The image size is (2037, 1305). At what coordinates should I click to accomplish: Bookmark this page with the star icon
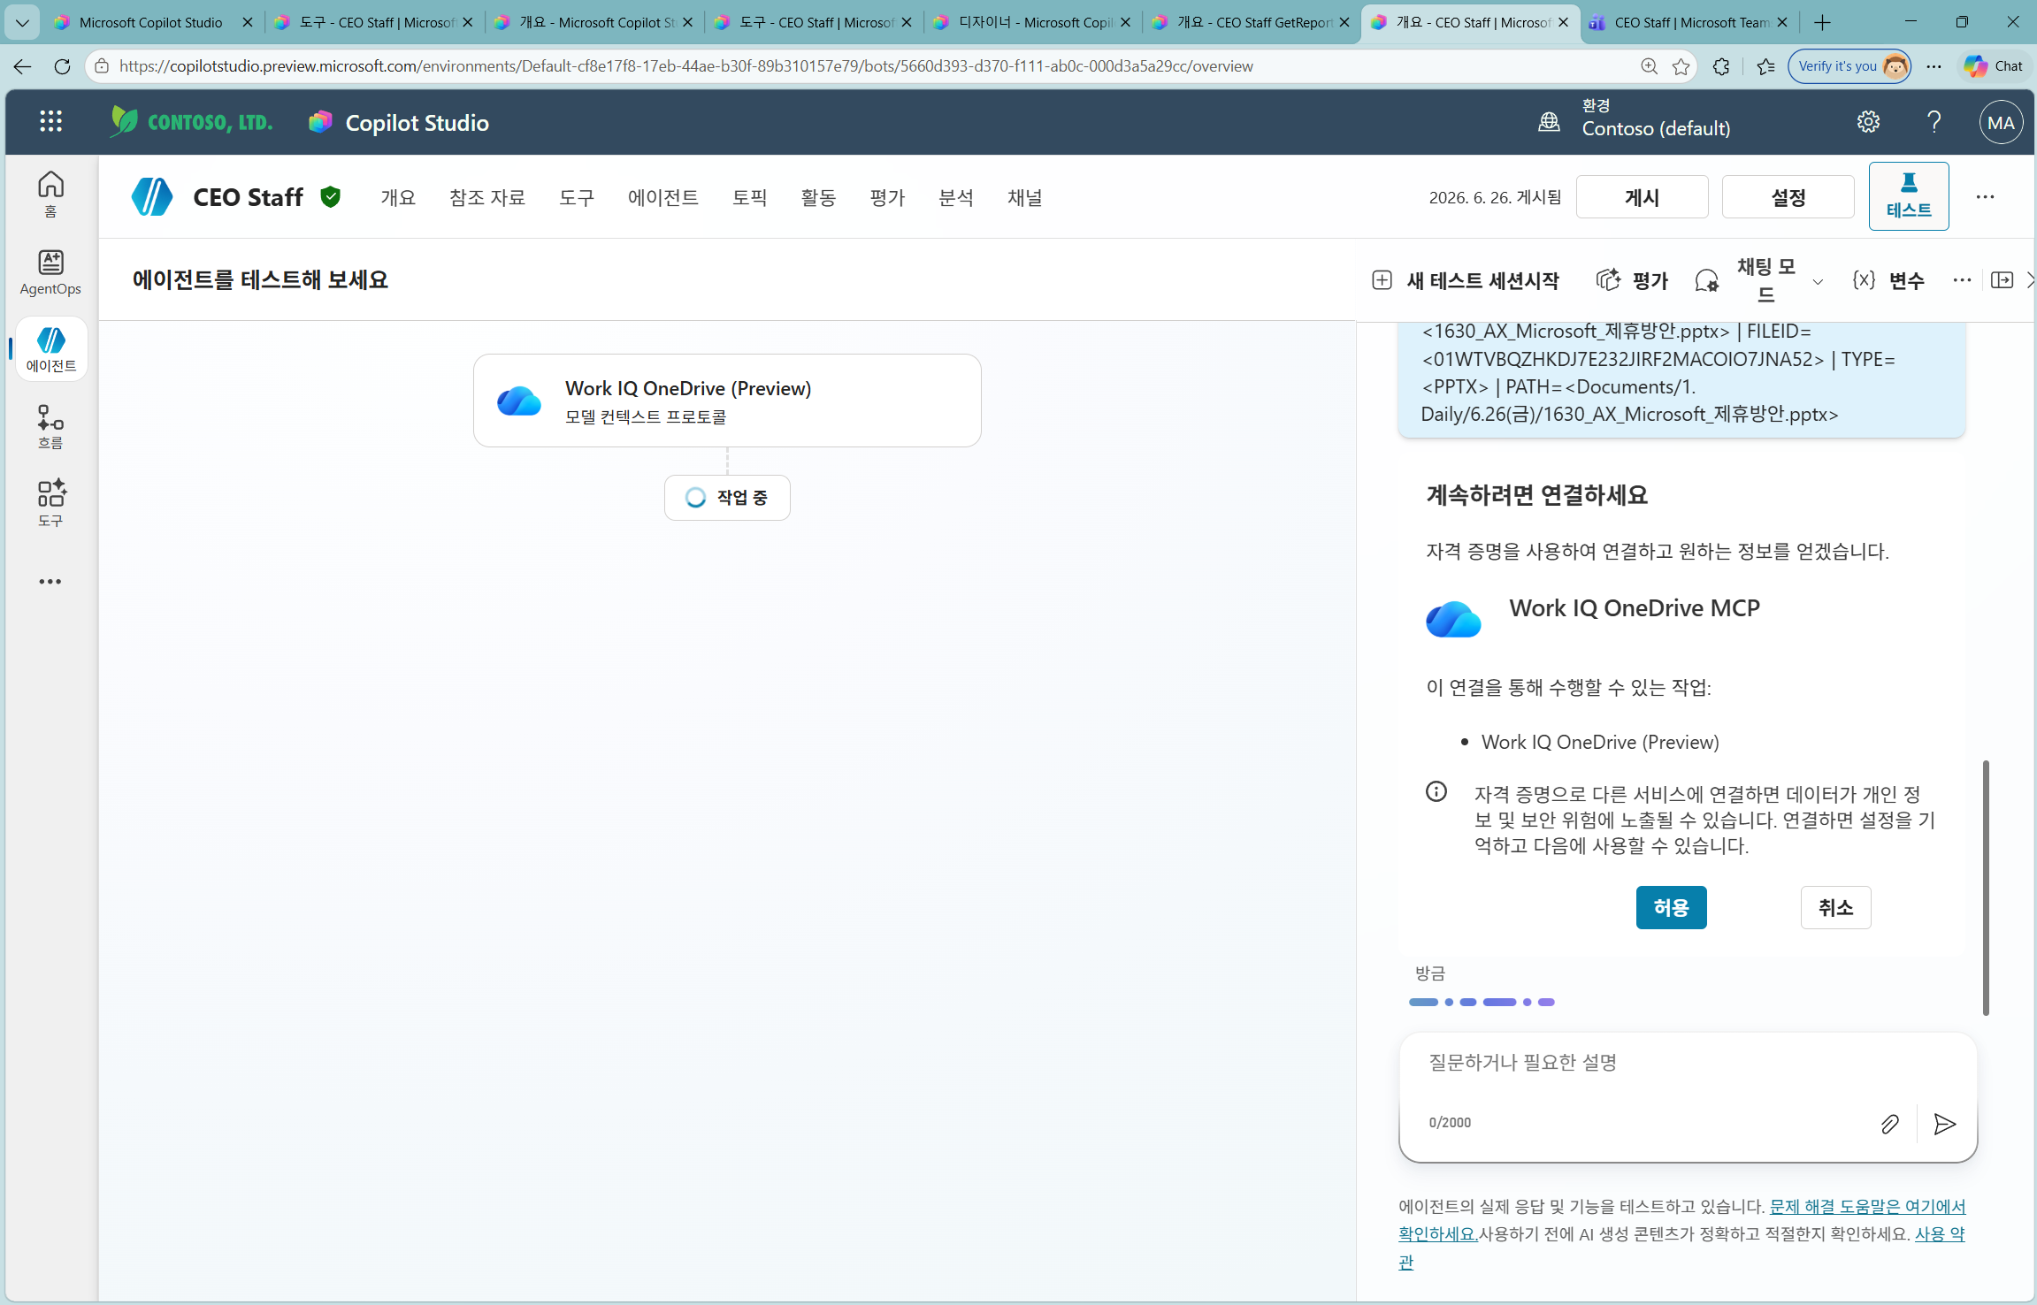tap(1681, 66)
